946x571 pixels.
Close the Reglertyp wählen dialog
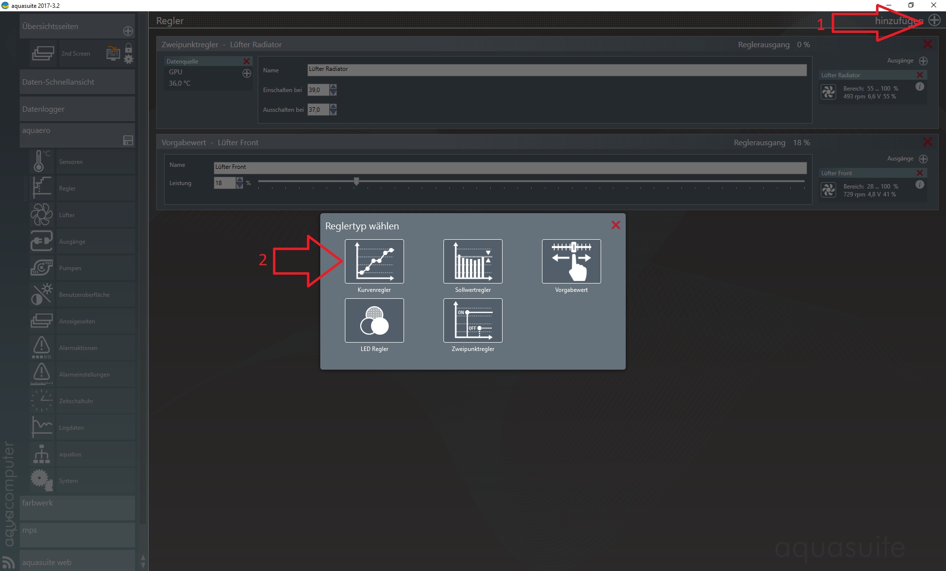615,225
